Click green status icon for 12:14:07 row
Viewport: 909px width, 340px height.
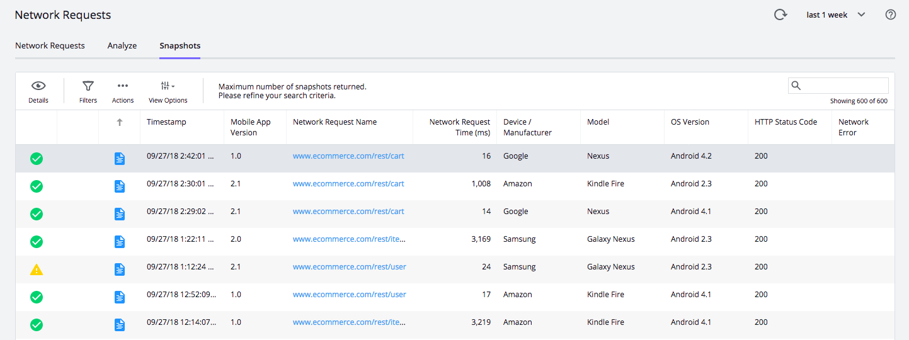pyautogui.click(x=37, y=325)
